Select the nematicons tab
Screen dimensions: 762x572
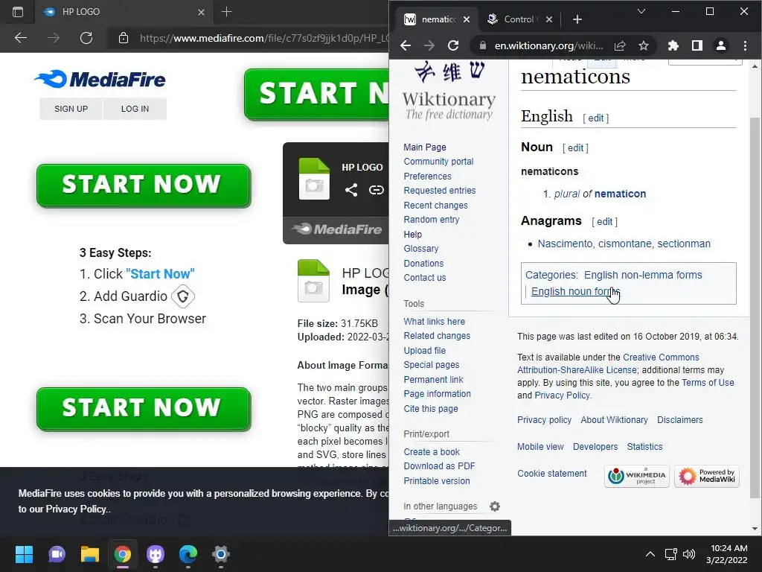click(x=438, y=19)
